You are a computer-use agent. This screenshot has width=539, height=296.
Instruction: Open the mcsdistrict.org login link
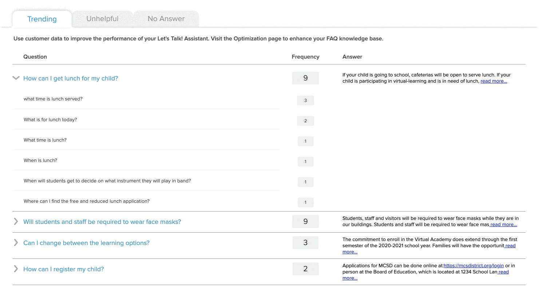pos(473,266)
